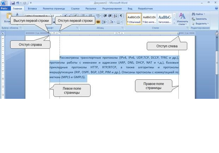The height and width of the screenshot is (153, 219).
Task: Click the Multilevel List icon
Action: coord(98,16)
